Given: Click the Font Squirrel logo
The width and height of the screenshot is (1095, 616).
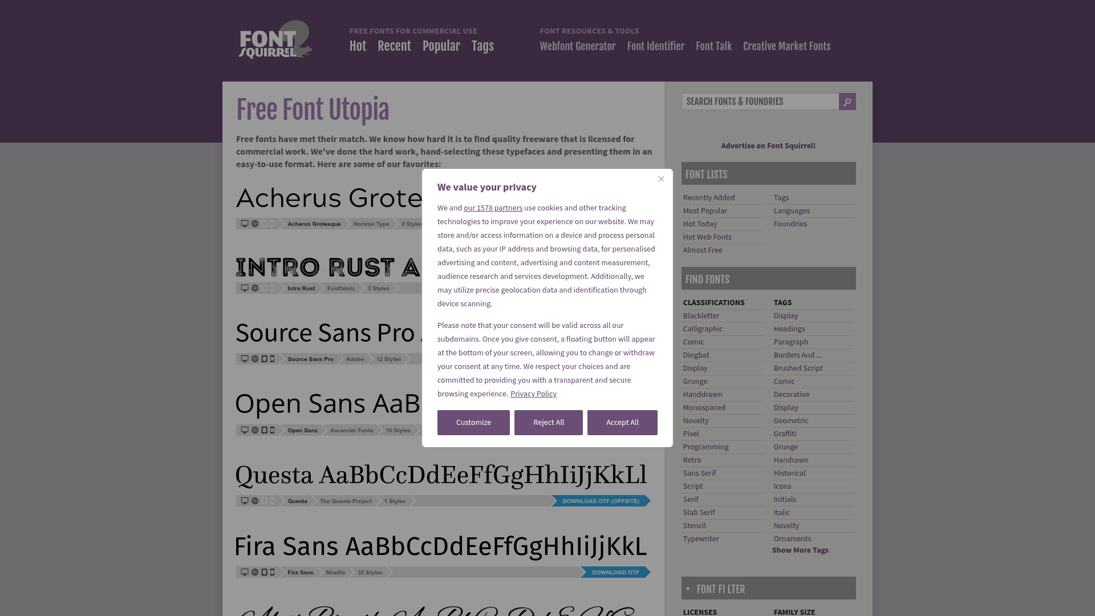Looking at the screenshot, I should 275,40.
